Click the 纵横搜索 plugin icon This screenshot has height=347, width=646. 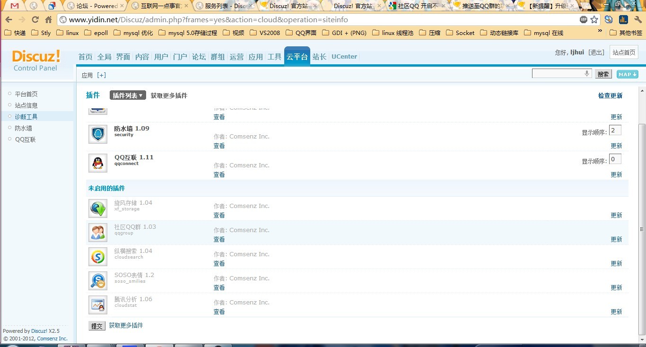[98, 257]
